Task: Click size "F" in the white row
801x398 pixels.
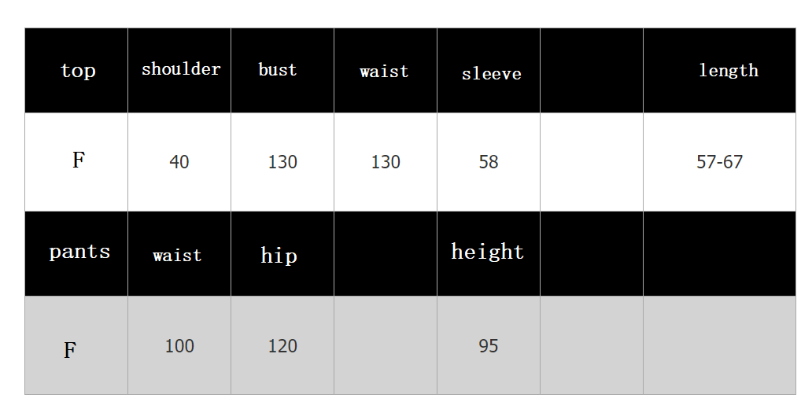Action: point(78,160)
